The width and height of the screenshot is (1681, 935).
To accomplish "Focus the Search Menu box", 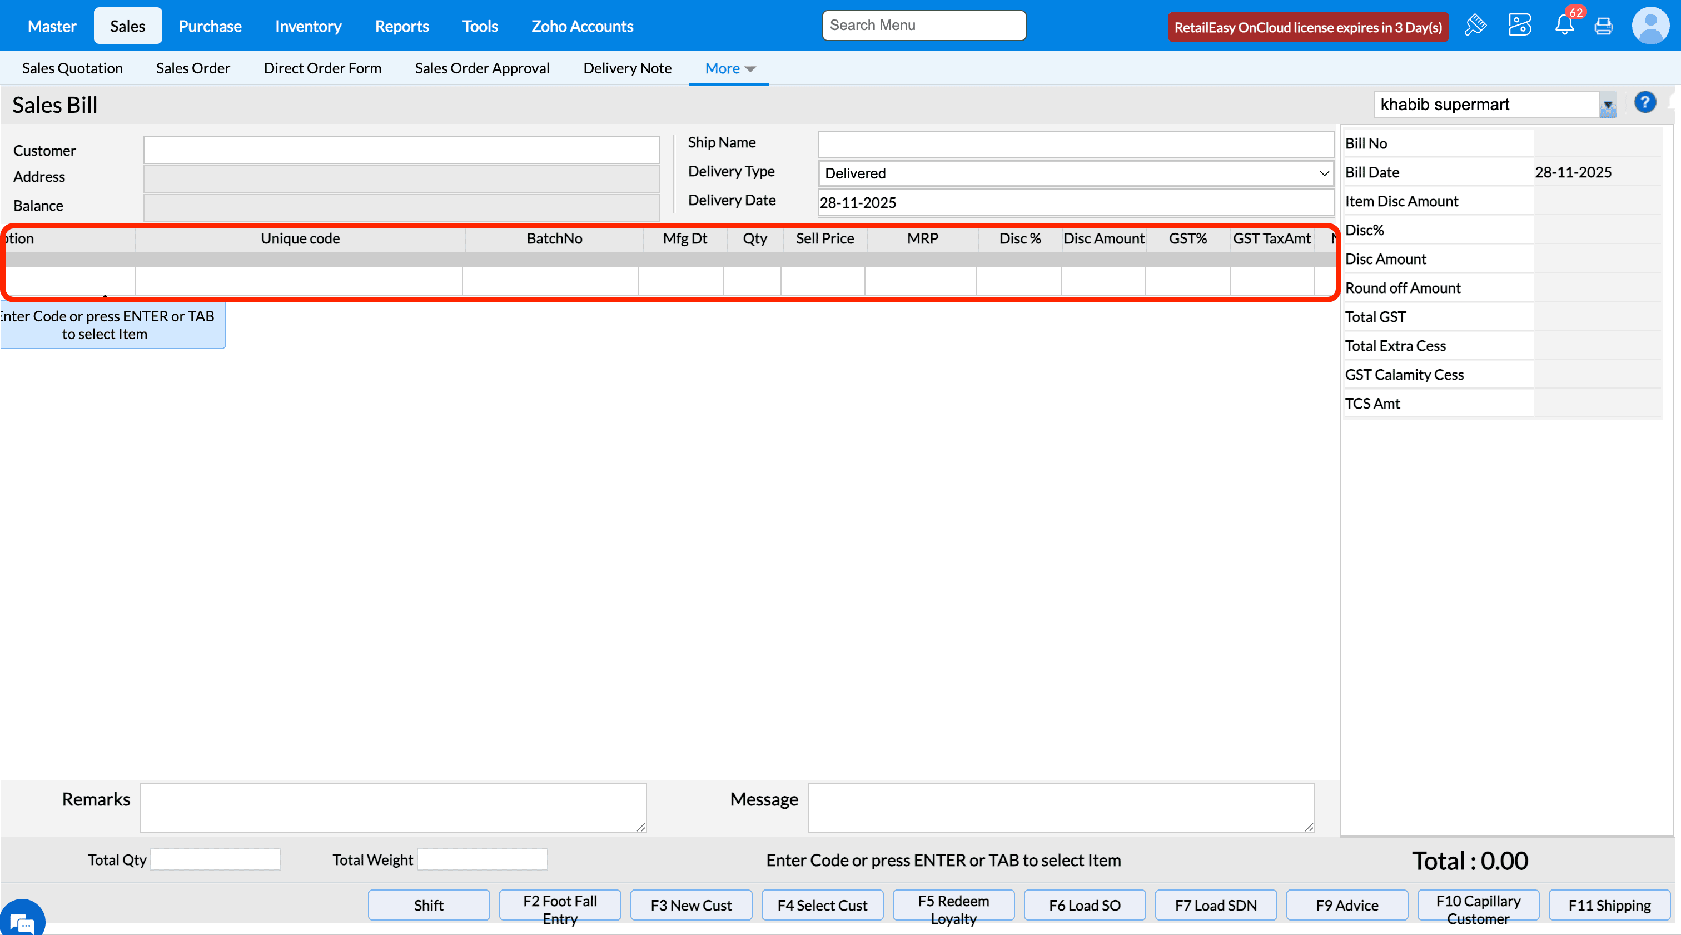I will pos(923,26).
